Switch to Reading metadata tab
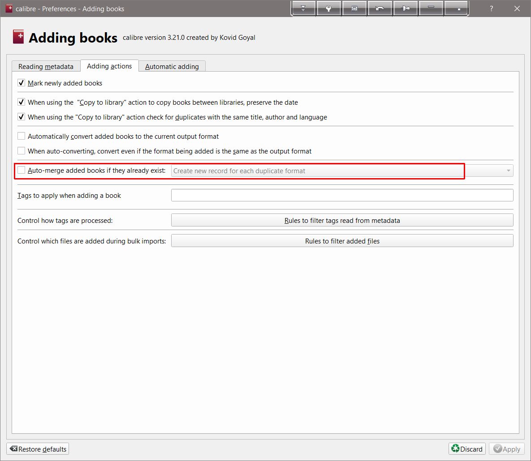 point(46,66)
